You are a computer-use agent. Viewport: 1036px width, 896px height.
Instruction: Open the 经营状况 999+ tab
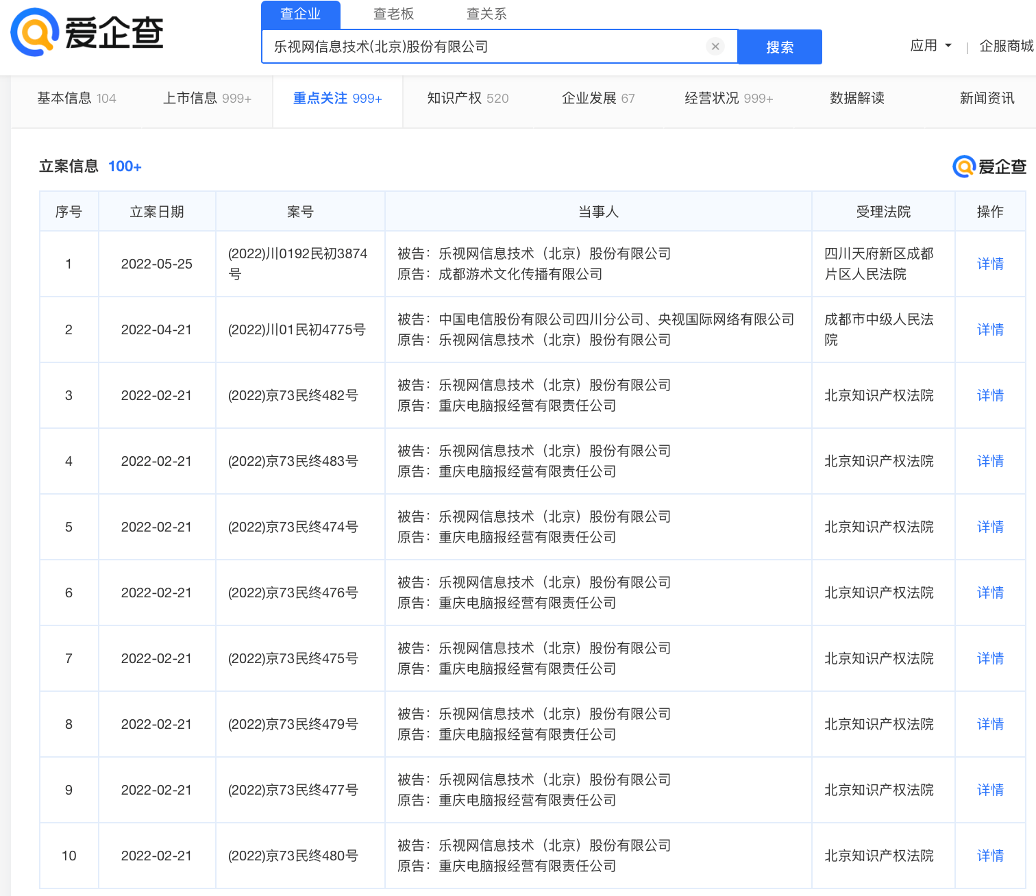tap(729, 99)
